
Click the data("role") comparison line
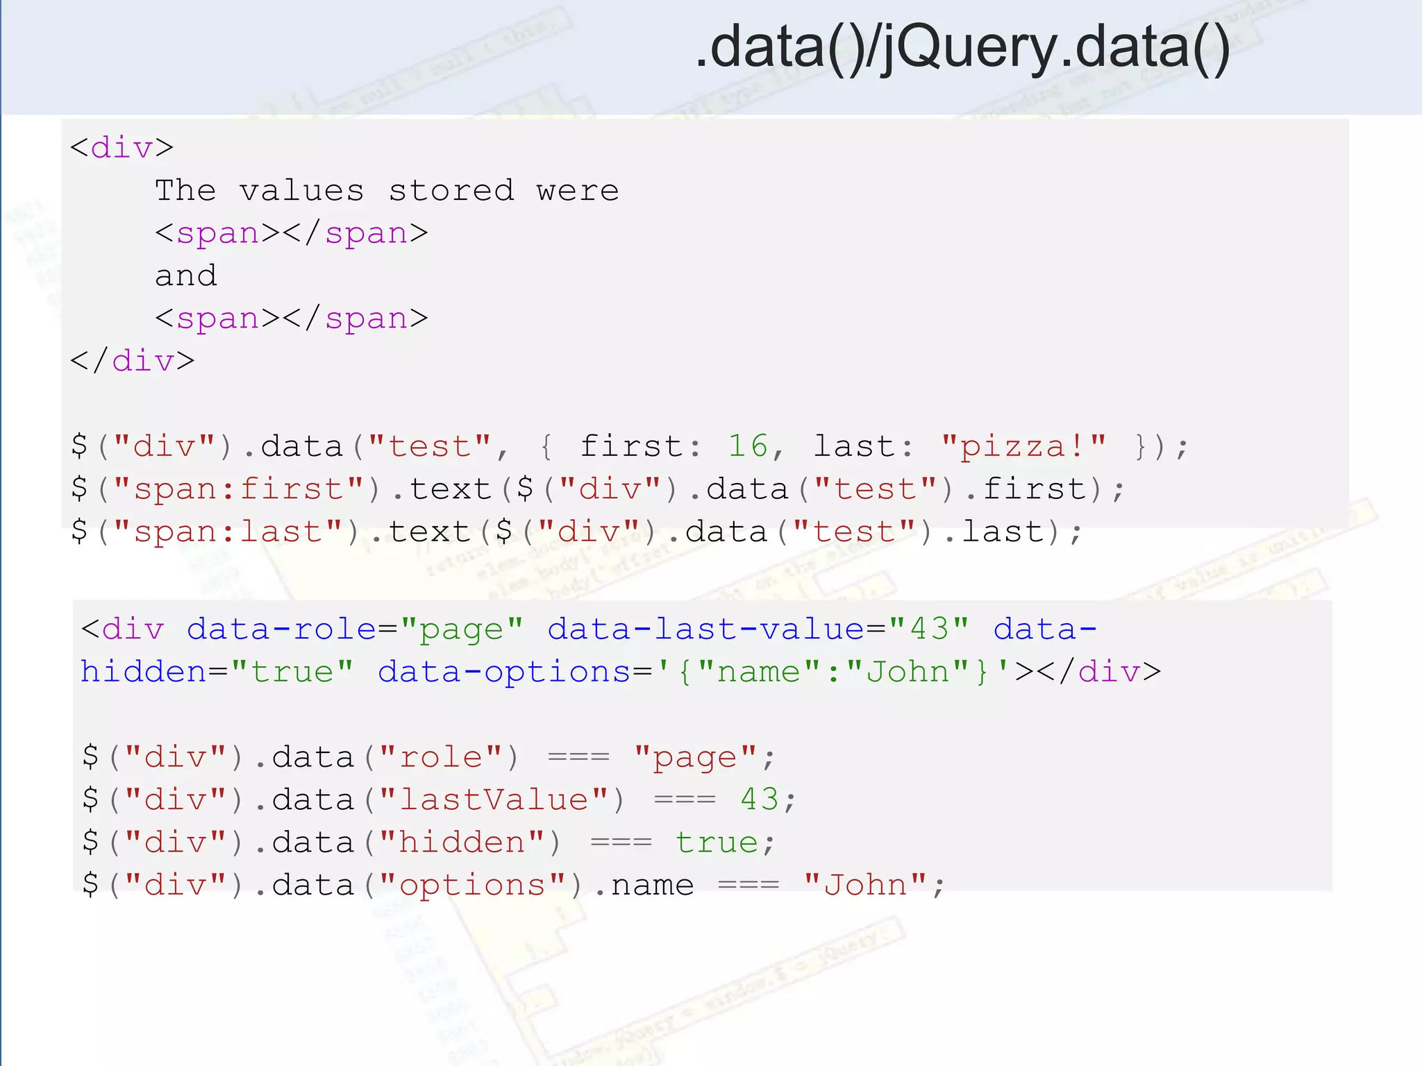point(427,757)
